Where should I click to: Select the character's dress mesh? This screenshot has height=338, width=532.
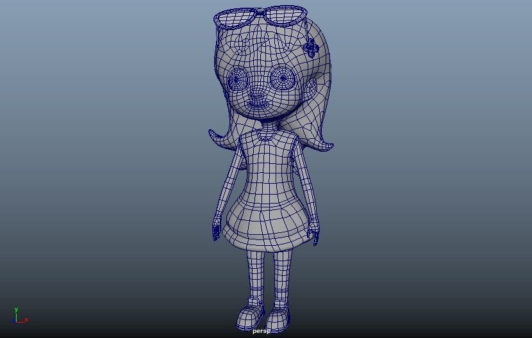pyautogui.click(x=268, y=190)
